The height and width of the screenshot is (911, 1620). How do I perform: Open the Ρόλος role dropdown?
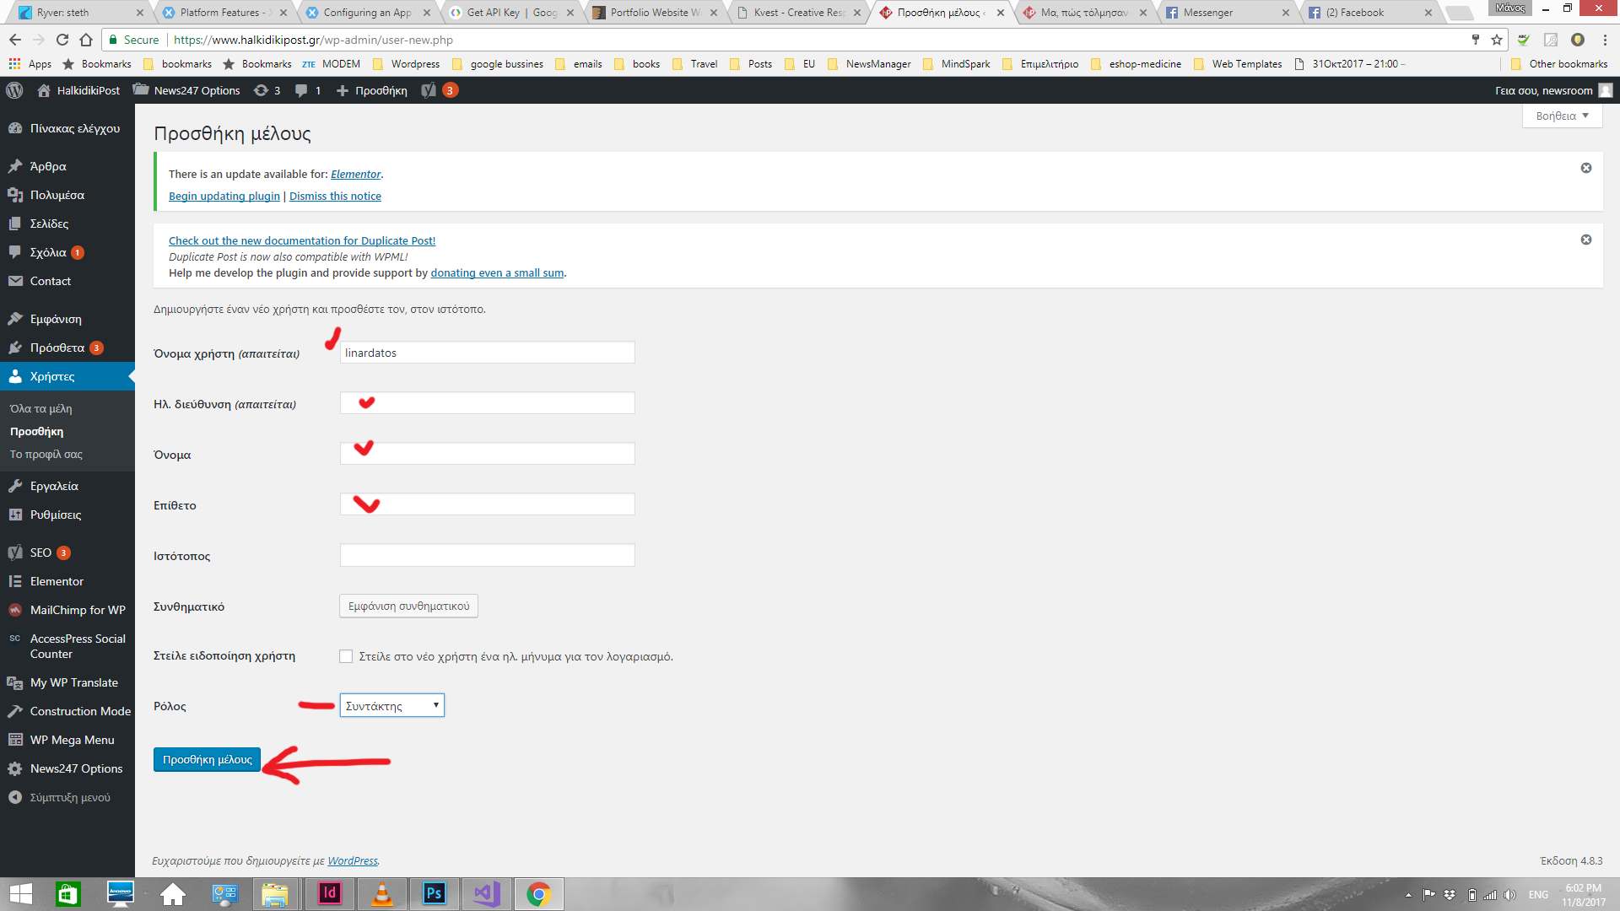click(391, 705)
